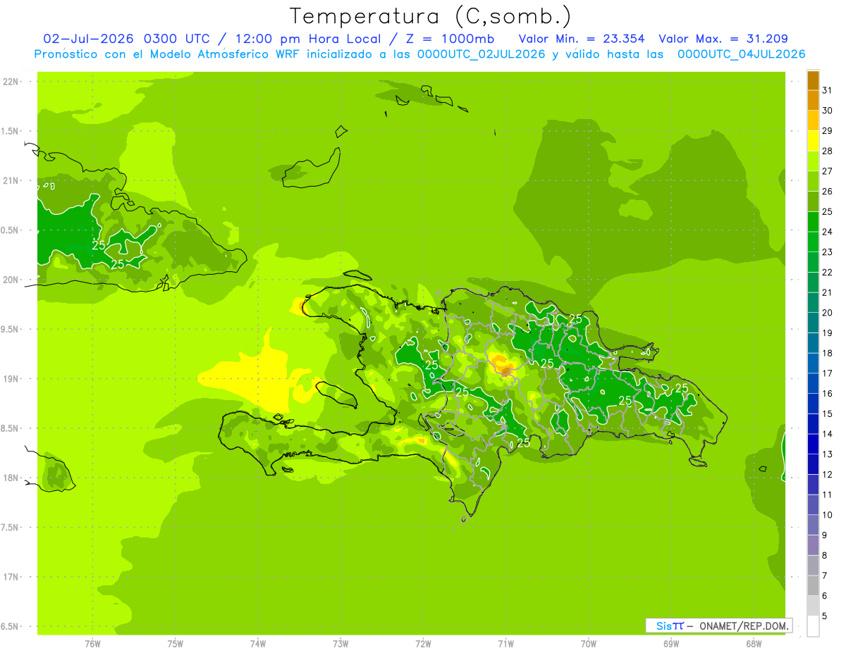Select blue legend swatch between 15 and 16

(x=813, y=404)
